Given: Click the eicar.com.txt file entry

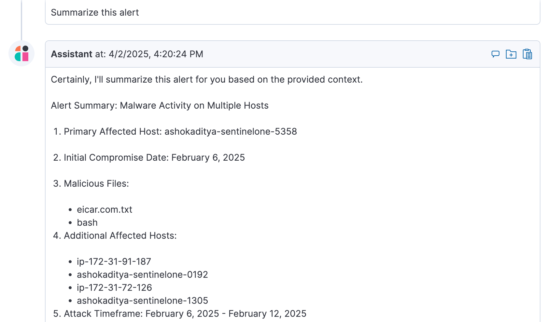Looking at the screenshot, I should click(x=105, y=209).
